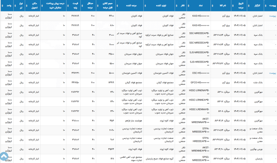Click the round scroll-to-top arrow button
Screen dimensions: 277x163
(x=4, y=156)
